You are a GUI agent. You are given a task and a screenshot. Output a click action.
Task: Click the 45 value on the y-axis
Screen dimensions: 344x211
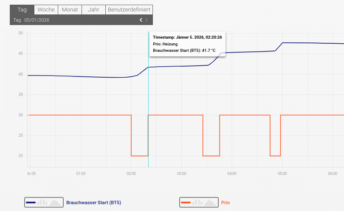coord(20,53)
